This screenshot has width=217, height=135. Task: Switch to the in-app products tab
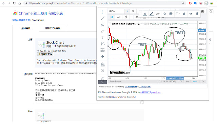(x=53, y=28)
